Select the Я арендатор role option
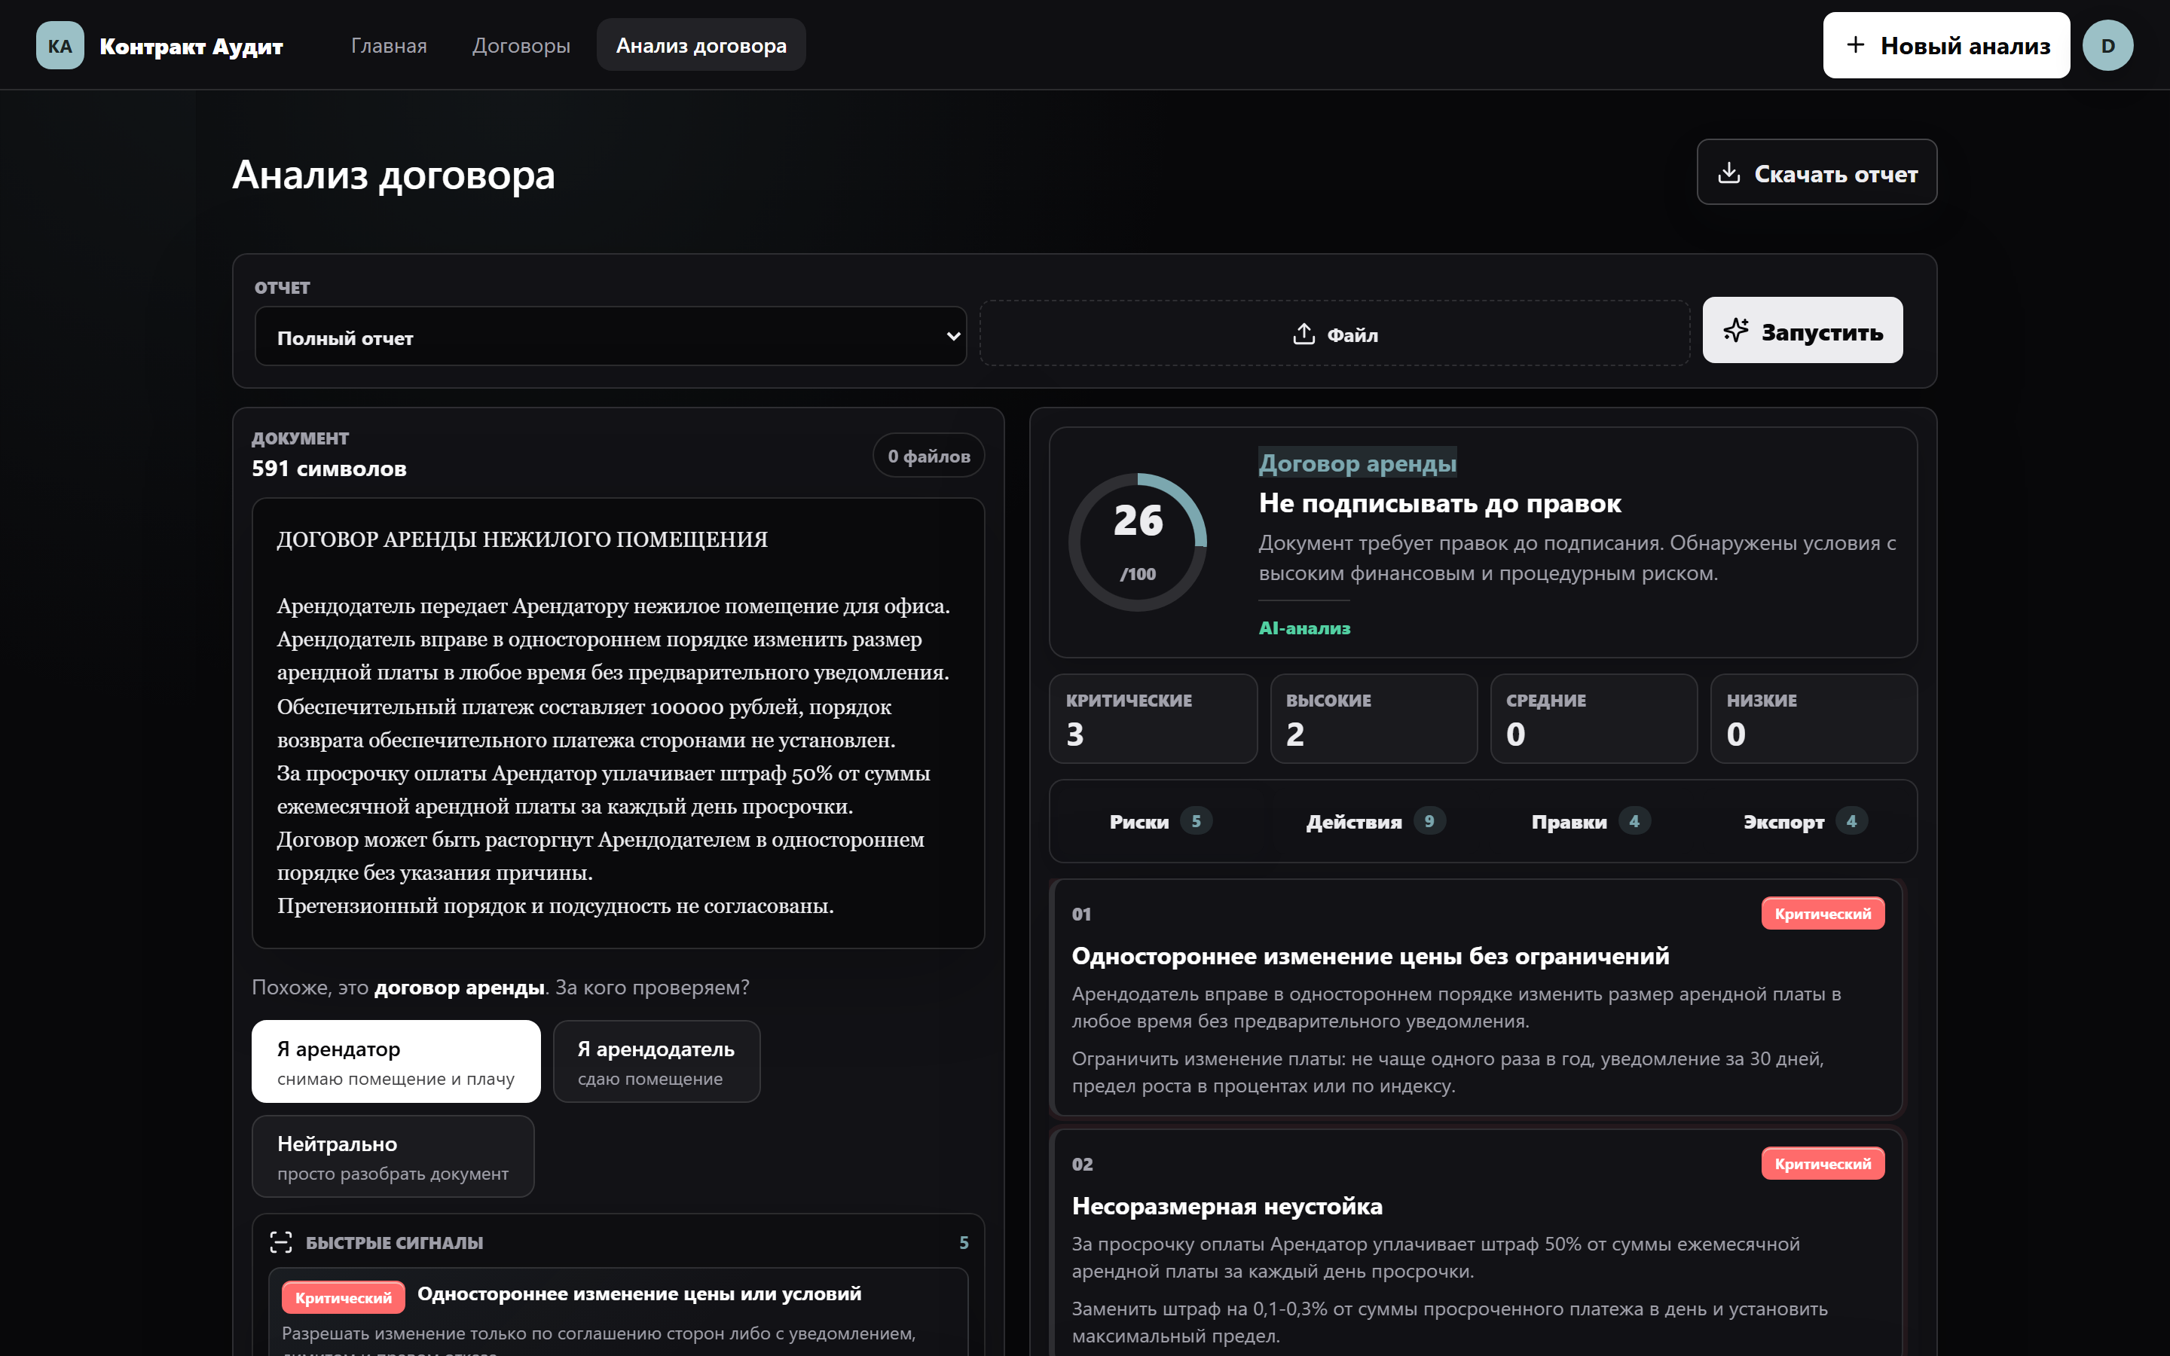This screenshot has width=2170, height=1356. (396, 1061)
